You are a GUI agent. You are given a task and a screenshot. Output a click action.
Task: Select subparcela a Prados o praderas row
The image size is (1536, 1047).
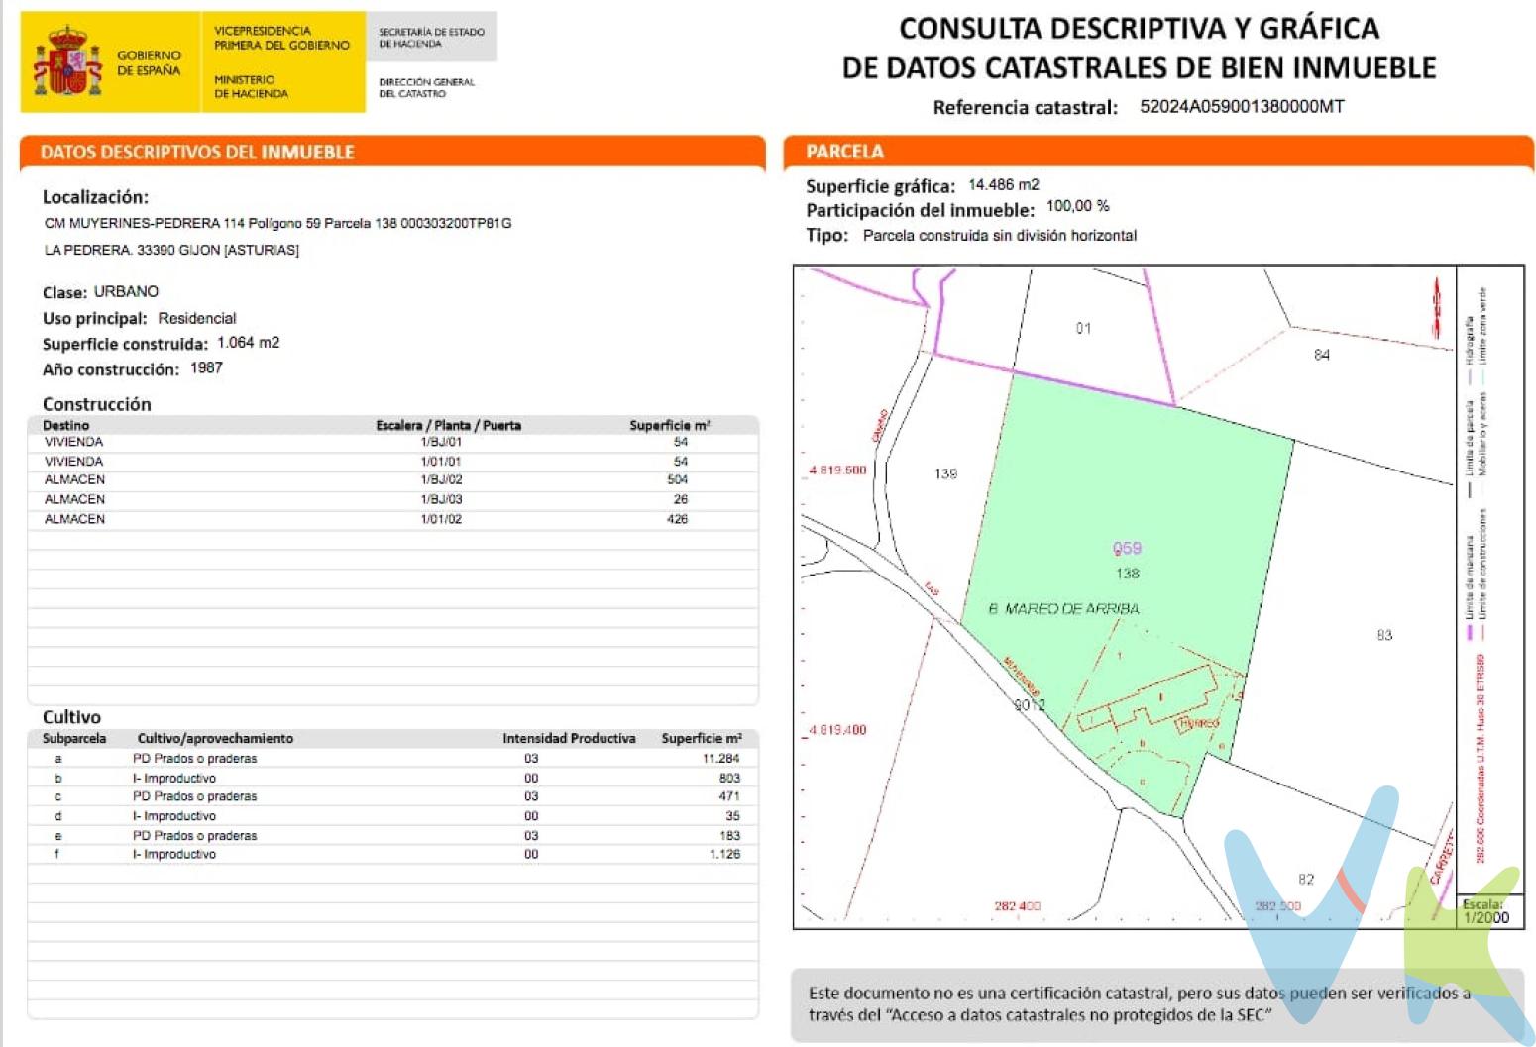coord(391,759)
